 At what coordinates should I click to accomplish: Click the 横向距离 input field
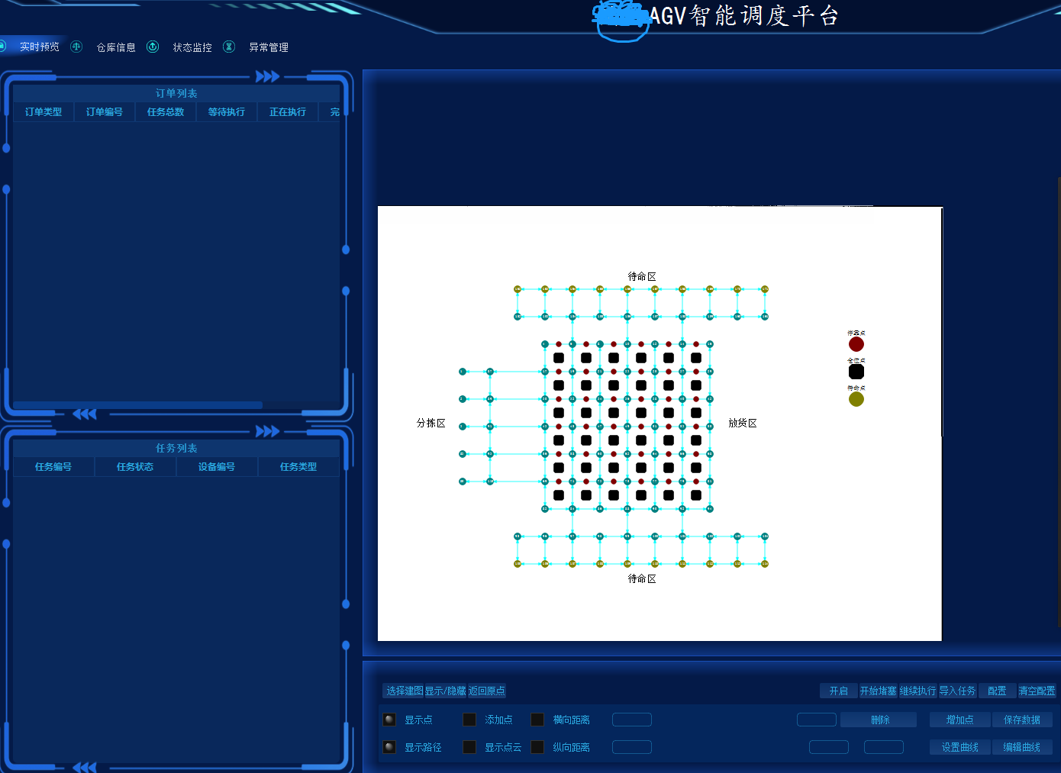[x=632, y=720]
